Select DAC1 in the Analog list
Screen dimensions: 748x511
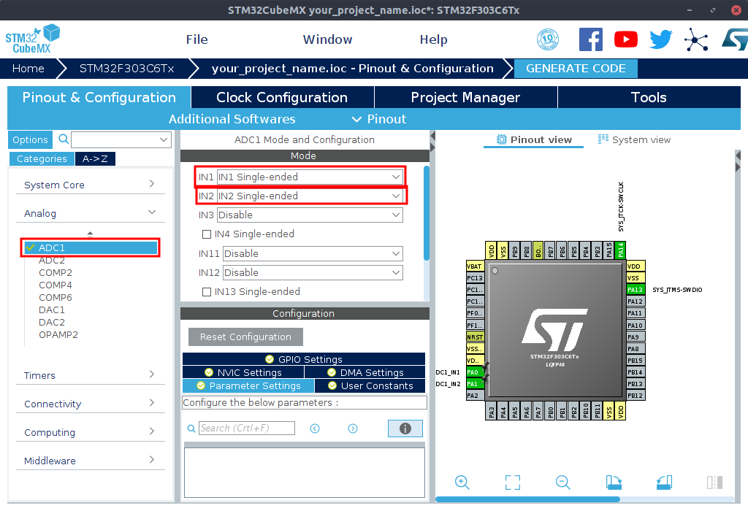52,310
